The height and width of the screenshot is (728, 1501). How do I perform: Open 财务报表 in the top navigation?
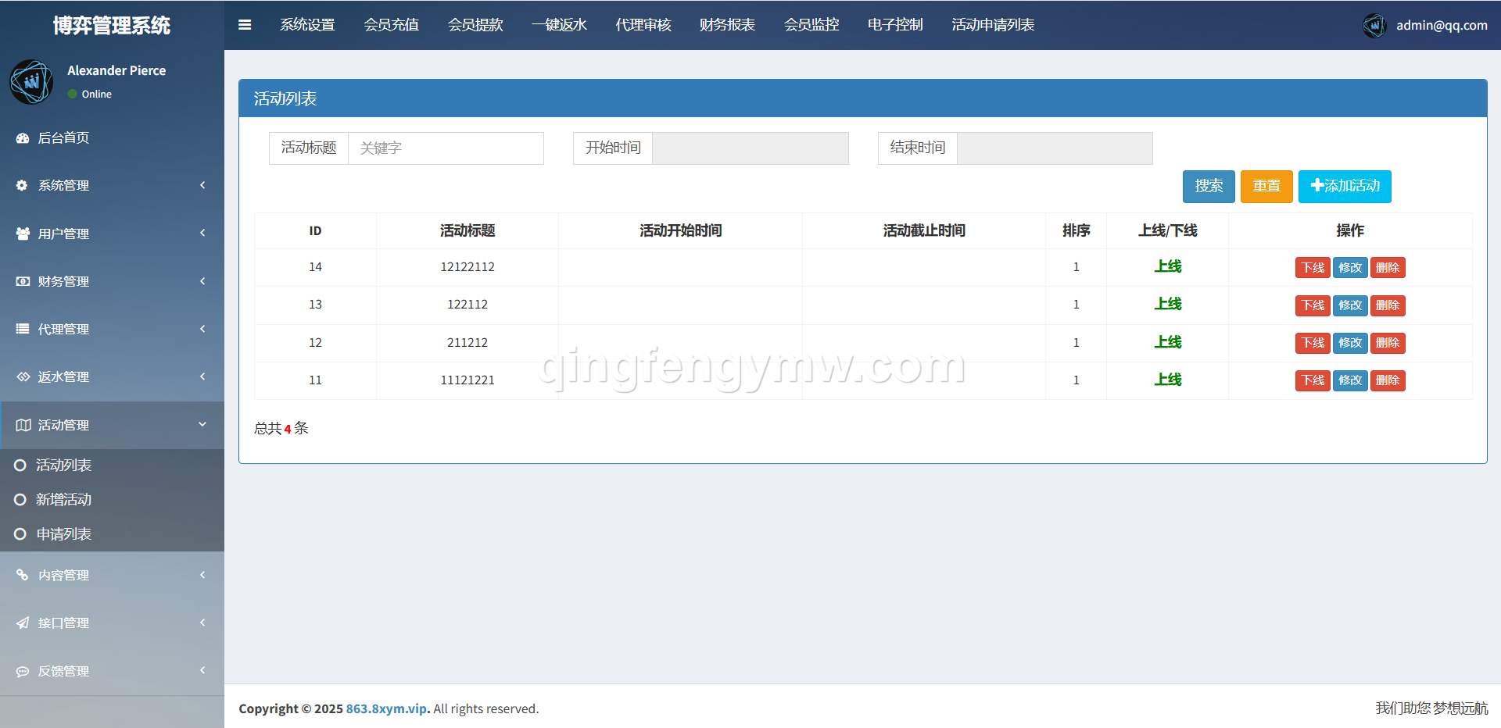click(x=727, y=25)
